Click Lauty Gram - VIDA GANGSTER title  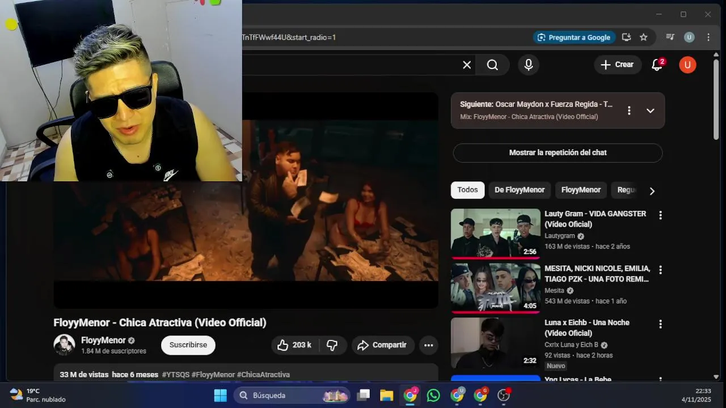click(x=595, y=219)
